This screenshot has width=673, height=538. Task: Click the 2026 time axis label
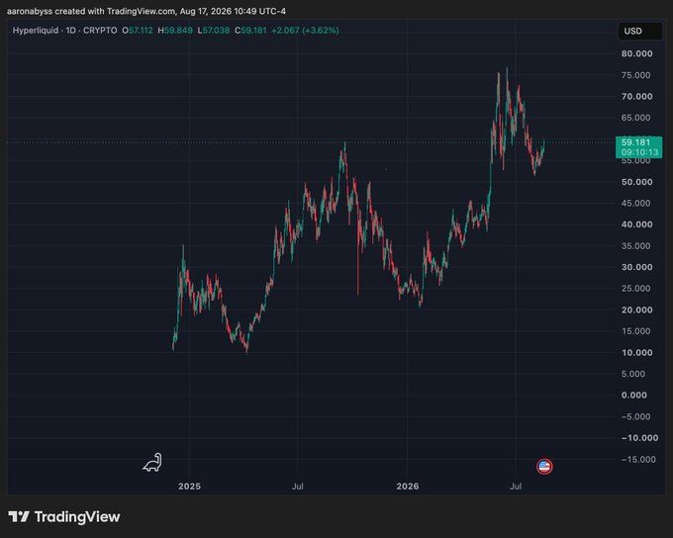(x=408, y=487)
